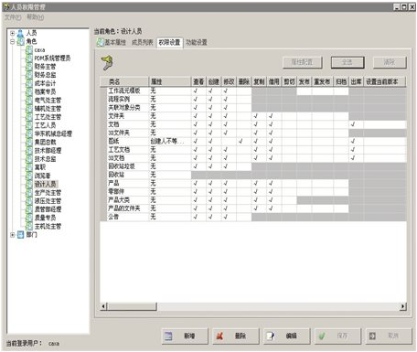
Task: Click the 创建人不等... attribute cell for 图纸
Action: click(169, 141)
